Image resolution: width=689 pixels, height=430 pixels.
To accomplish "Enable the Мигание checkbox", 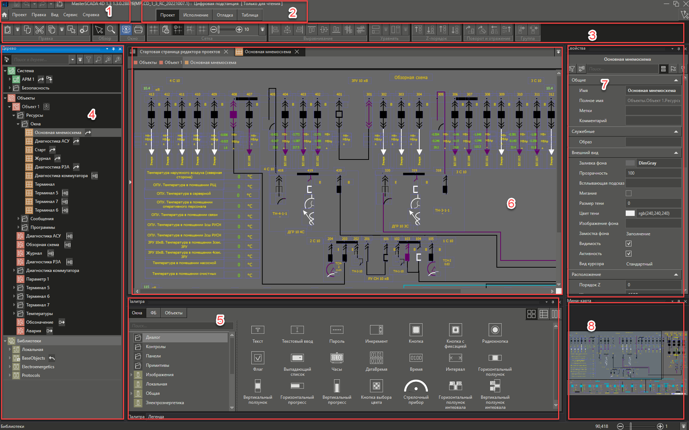I will tap(628, 193).
